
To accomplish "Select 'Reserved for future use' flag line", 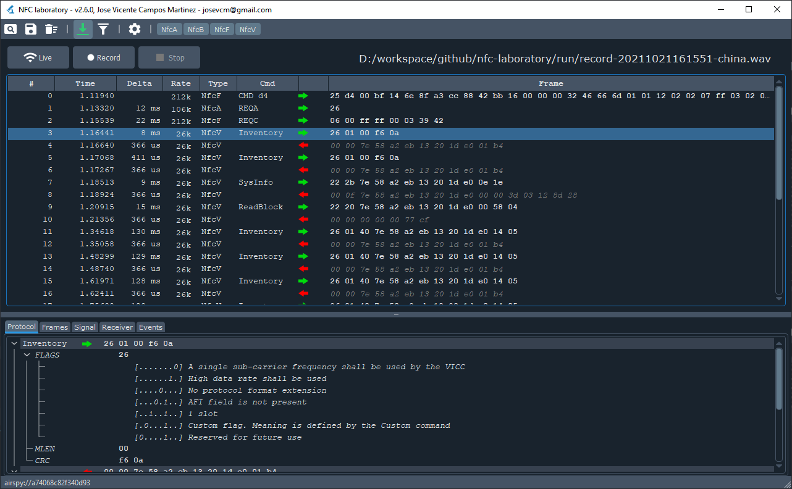I will pyautogui.click(x=218, y=437).
